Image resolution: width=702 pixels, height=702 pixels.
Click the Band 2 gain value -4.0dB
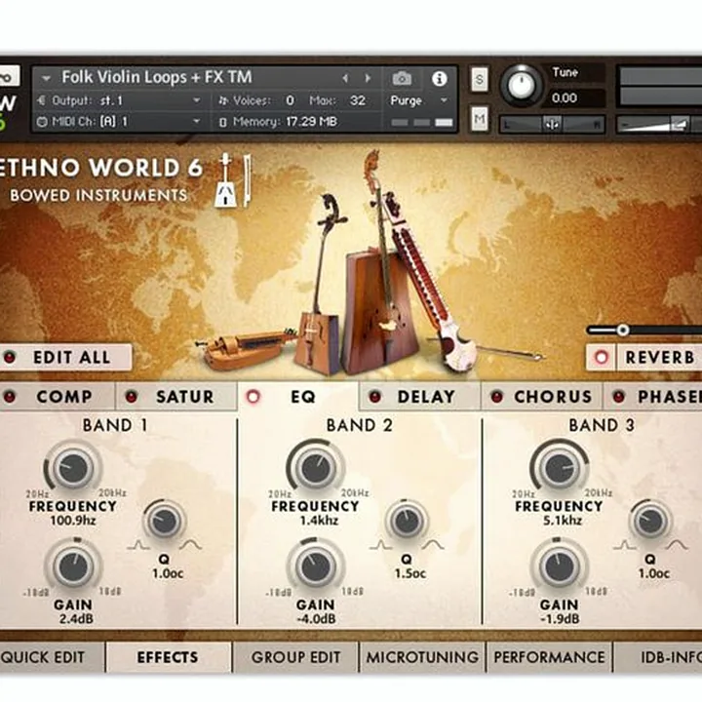click(x=316, y=619)
